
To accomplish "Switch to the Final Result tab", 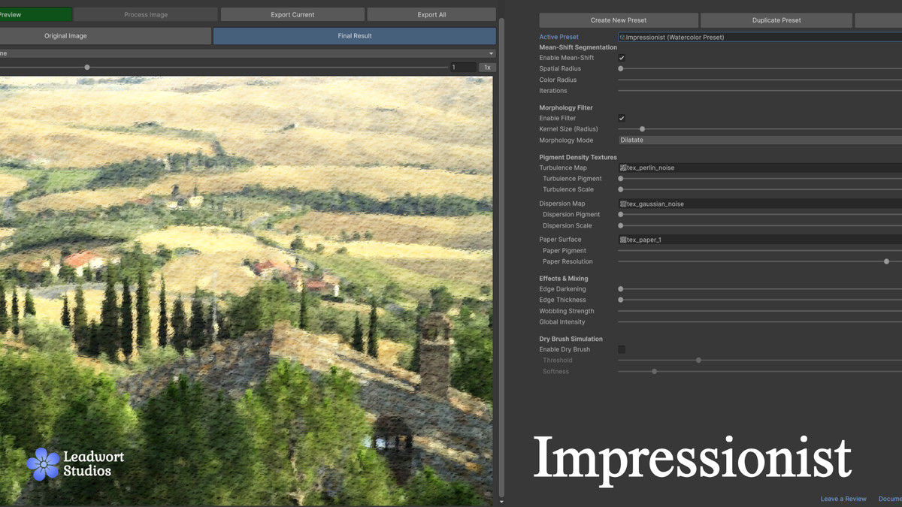I will pyautogui.click(x=355, y=36).
